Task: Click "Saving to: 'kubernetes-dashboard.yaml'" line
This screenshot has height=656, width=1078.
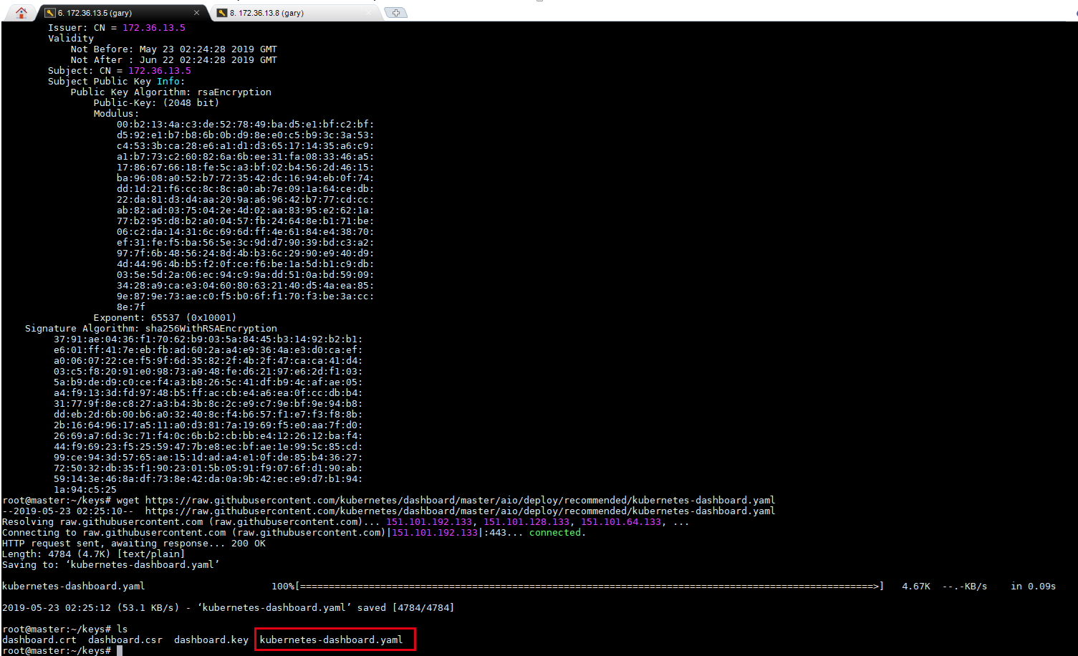Action: (111, 564)
